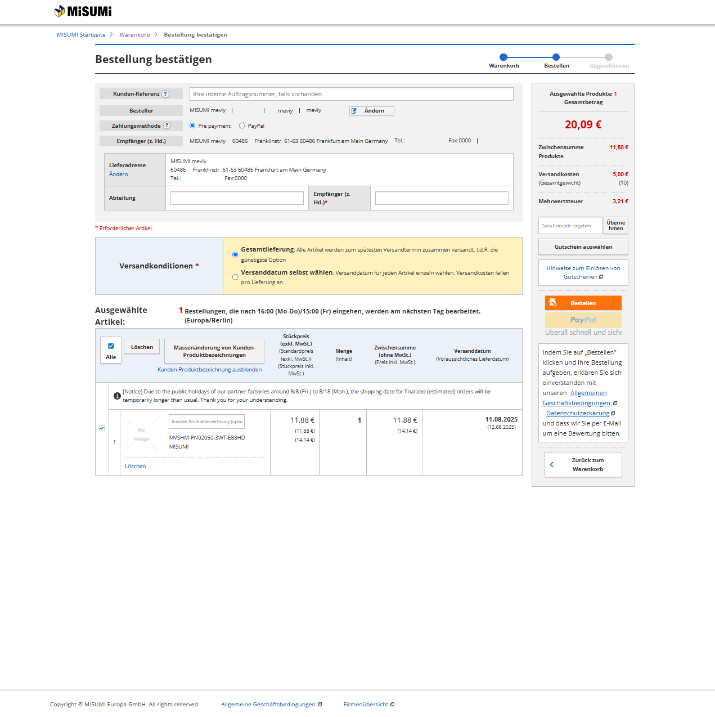The height and width of the screenshot is (717, 715).
Task: Click product code MVSHM-PN02050-3WT-E88HD
Action: (x=207, y=438)
